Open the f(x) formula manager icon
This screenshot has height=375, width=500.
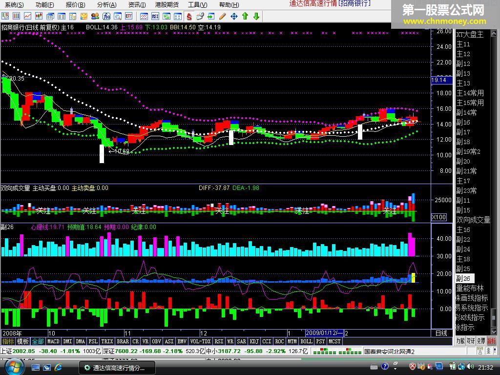tap(106, 16)
